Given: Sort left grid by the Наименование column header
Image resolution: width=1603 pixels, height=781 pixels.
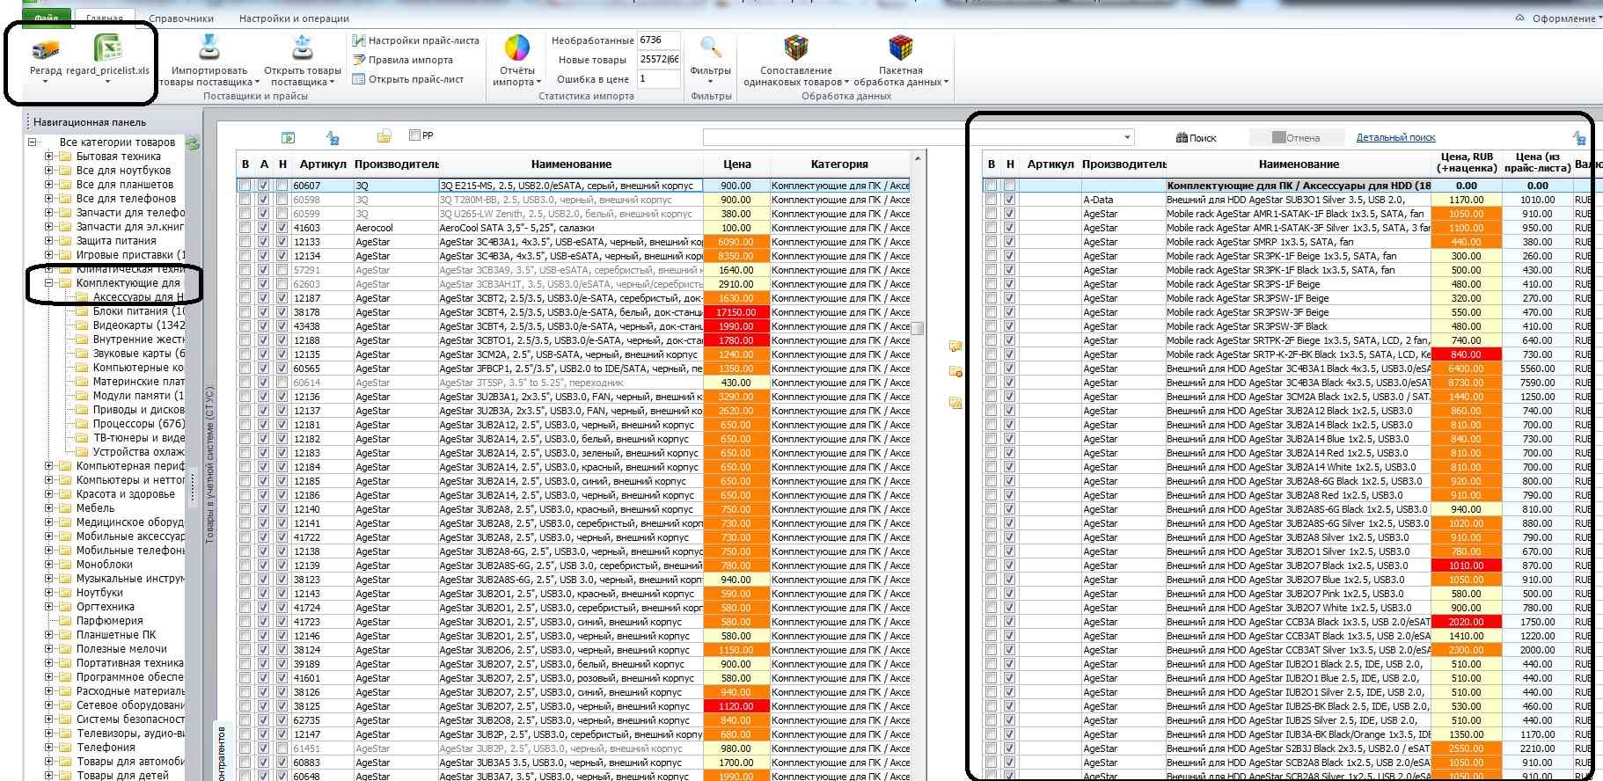Looking at the screenshot, I should pyautogui.click(x=571, y=164).
